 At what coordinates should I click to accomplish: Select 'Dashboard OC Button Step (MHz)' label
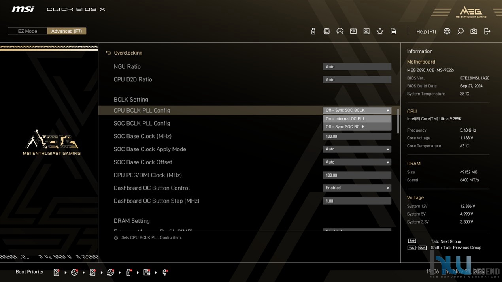(x=157, y=201)
